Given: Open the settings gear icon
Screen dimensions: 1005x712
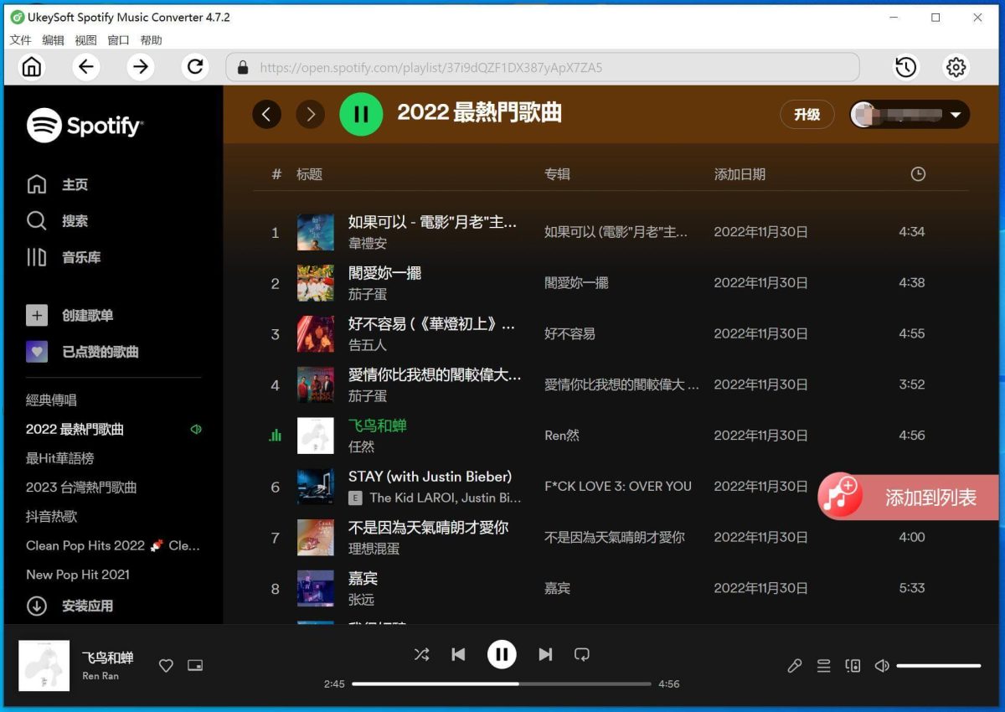Looking at the screenshot, I should 956,67.
